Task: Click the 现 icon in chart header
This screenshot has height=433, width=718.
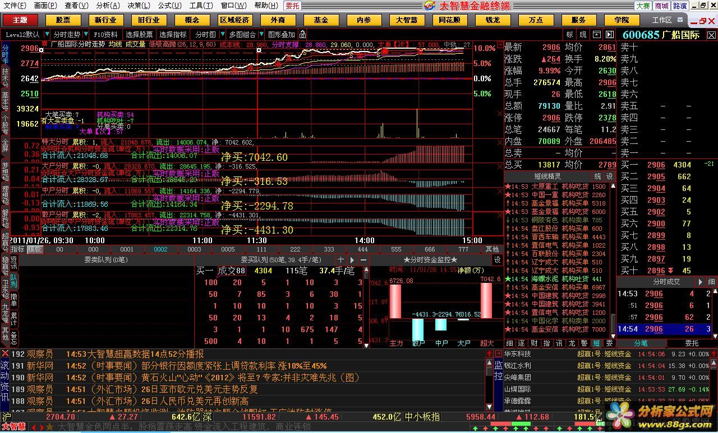Action: tap(583, 35)
